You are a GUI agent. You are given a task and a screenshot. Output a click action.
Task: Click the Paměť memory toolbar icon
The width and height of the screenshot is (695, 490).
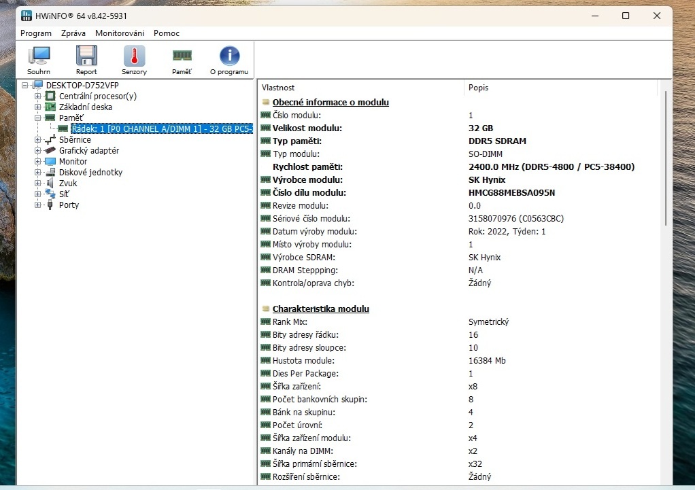click(x=182, y=59)
